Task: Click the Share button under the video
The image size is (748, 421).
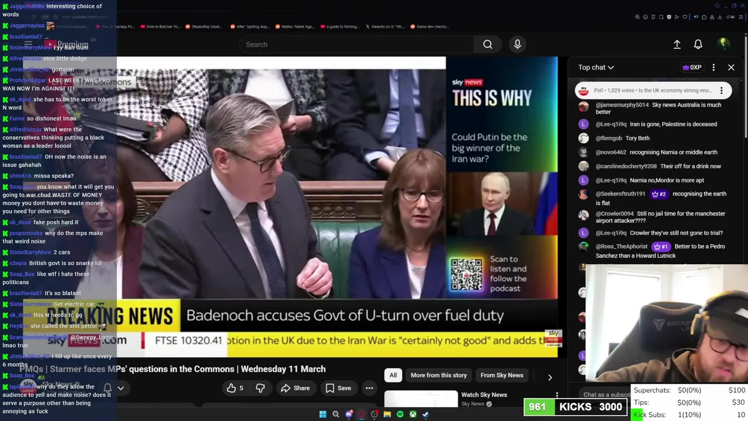Action: (x=295, y=388)
